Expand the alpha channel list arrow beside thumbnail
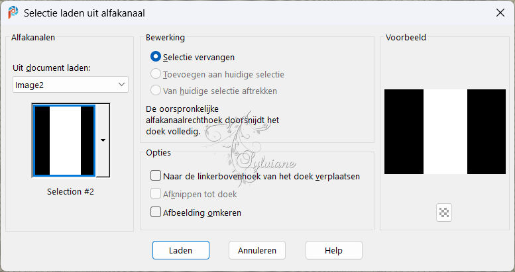Viewport: 515px width, 272px height. [103, 140]
